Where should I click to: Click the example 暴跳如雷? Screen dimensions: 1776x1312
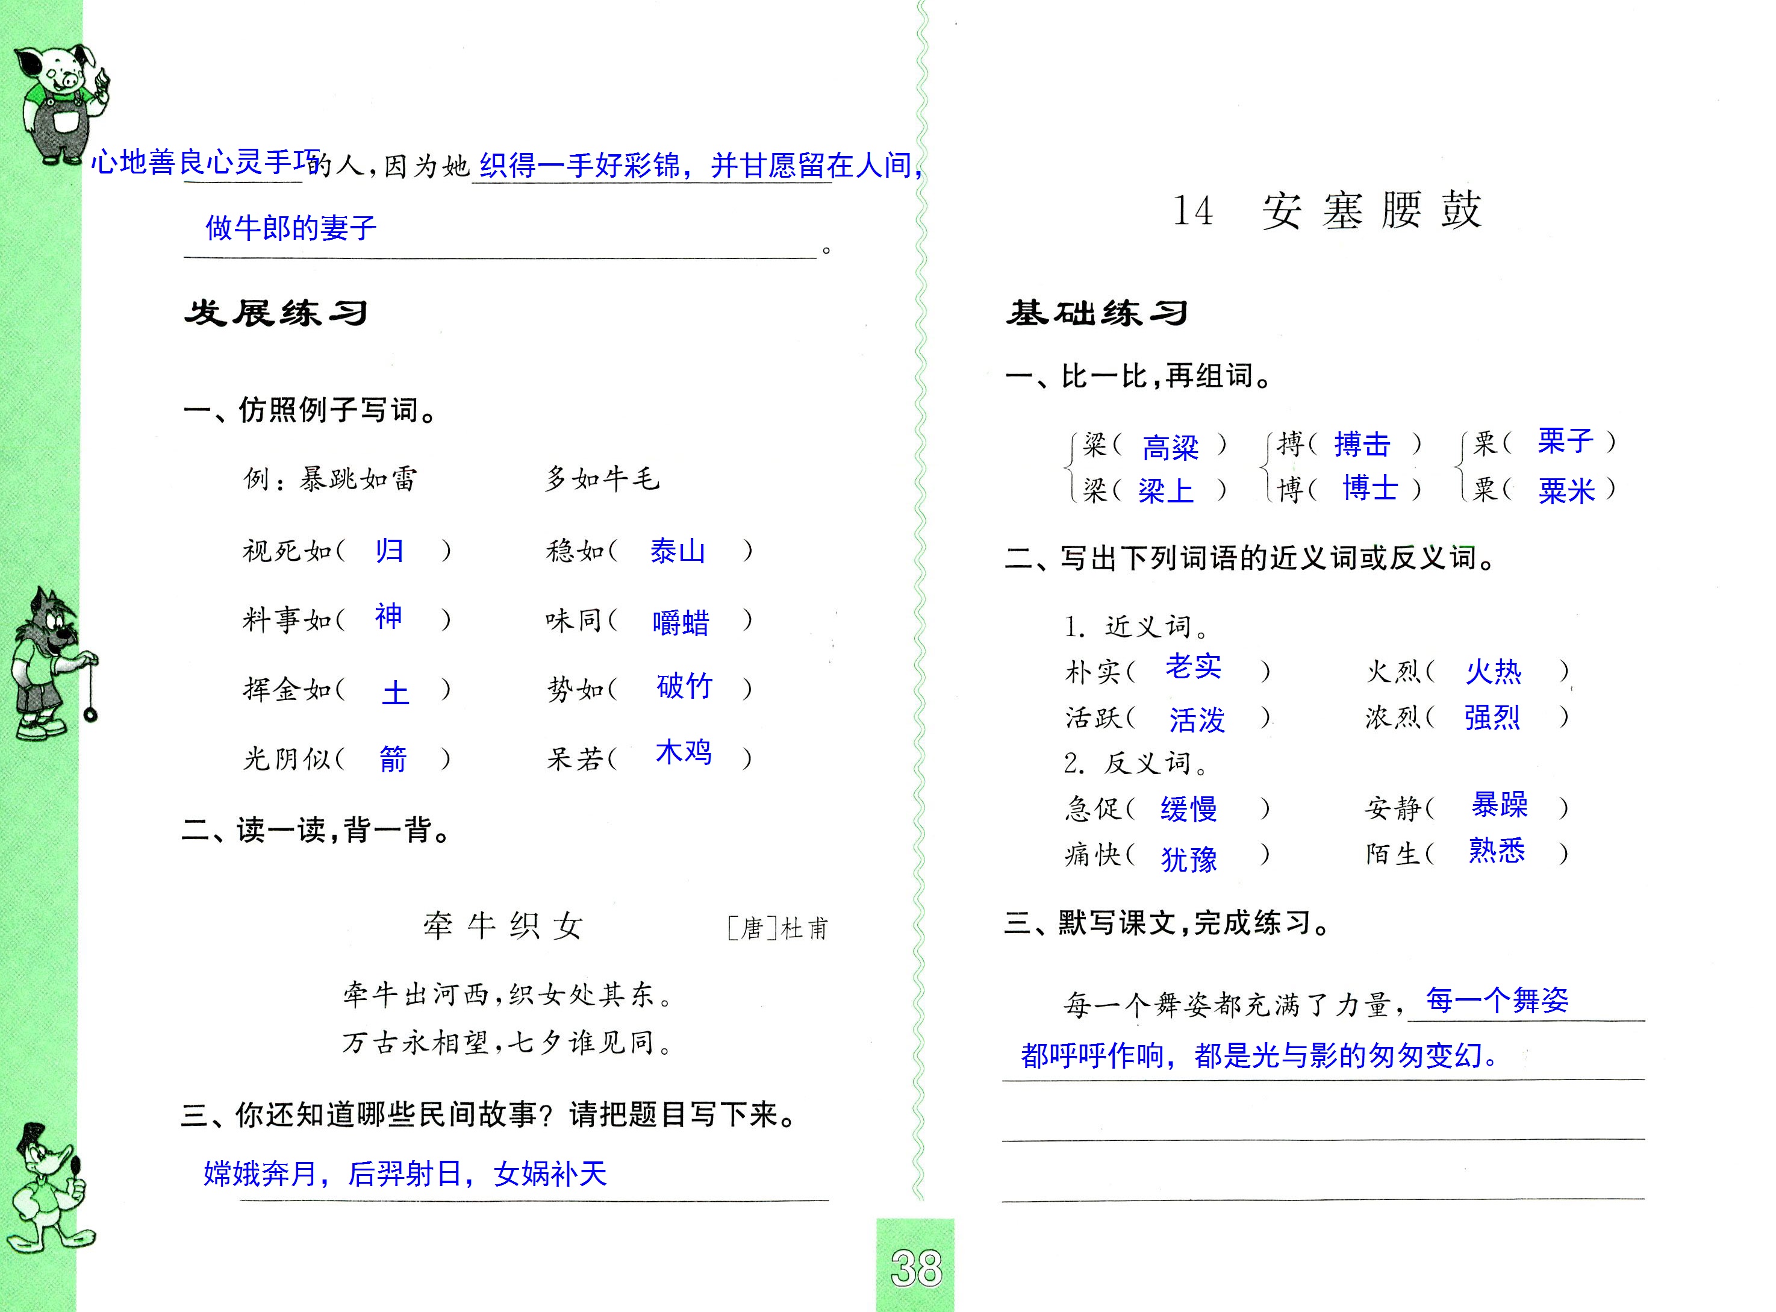358,479
